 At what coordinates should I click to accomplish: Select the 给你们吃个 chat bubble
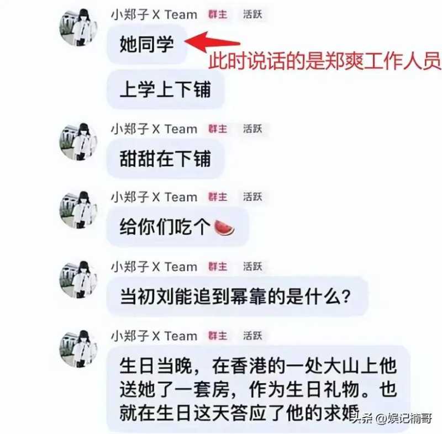coord(177,227)
